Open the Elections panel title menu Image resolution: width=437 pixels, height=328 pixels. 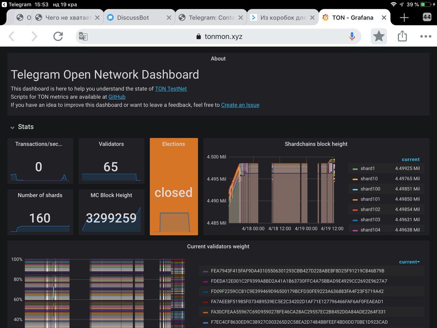173,144
